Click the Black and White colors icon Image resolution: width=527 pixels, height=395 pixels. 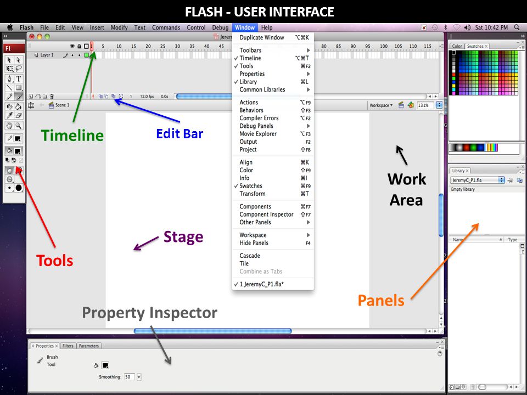coord(7,160)
